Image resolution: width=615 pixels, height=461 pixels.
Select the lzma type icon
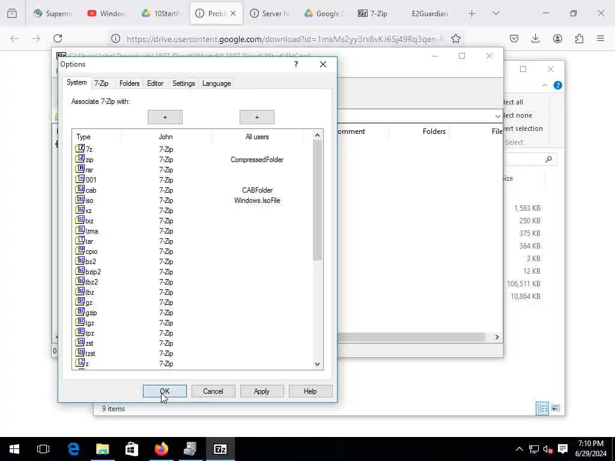[80, 230]
